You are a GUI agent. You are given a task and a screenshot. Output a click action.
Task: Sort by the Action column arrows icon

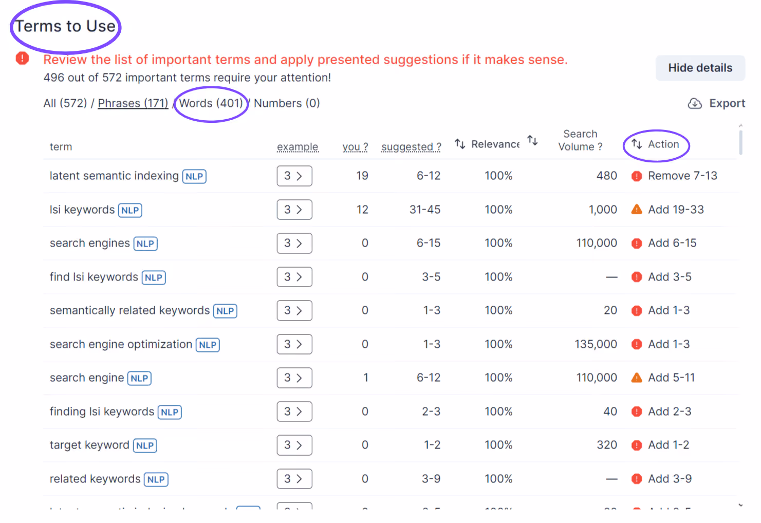point(637,144)
